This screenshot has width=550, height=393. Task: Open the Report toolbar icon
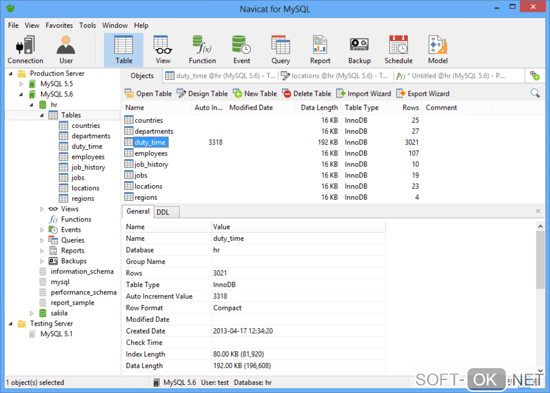coord(320,50)
